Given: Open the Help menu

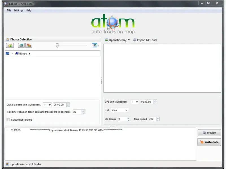Looking at the screenshot, I should (x=29, y=10).
